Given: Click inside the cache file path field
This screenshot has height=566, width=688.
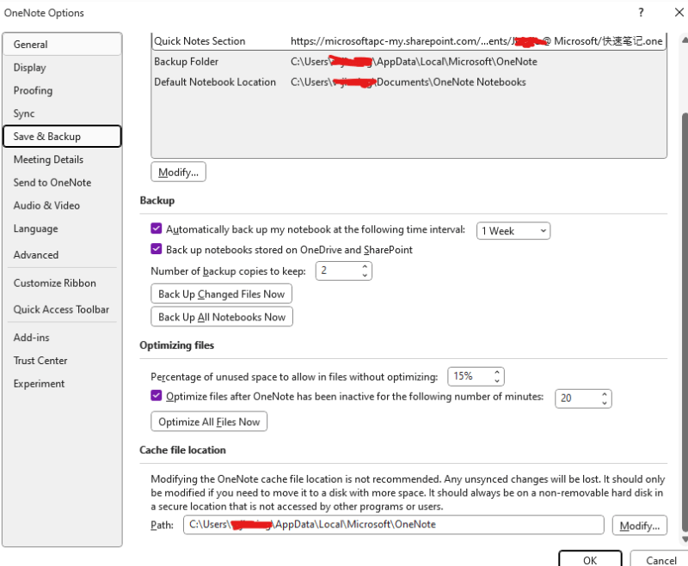Looking at the screenshot, I should tap(387, 525).
